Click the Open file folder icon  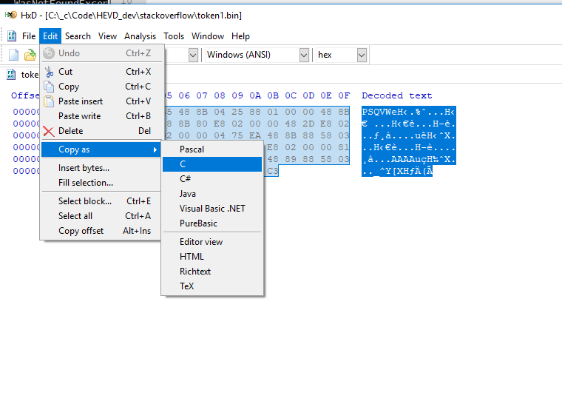pyautogui.click(x=30, y=55)
